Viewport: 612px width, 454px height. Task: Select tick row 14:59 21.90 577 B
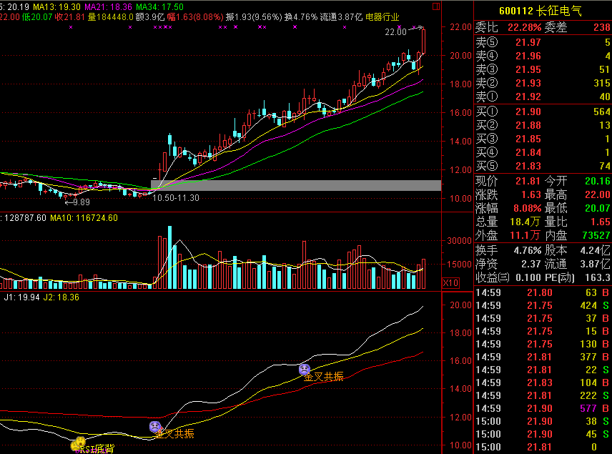click(543, 408)
